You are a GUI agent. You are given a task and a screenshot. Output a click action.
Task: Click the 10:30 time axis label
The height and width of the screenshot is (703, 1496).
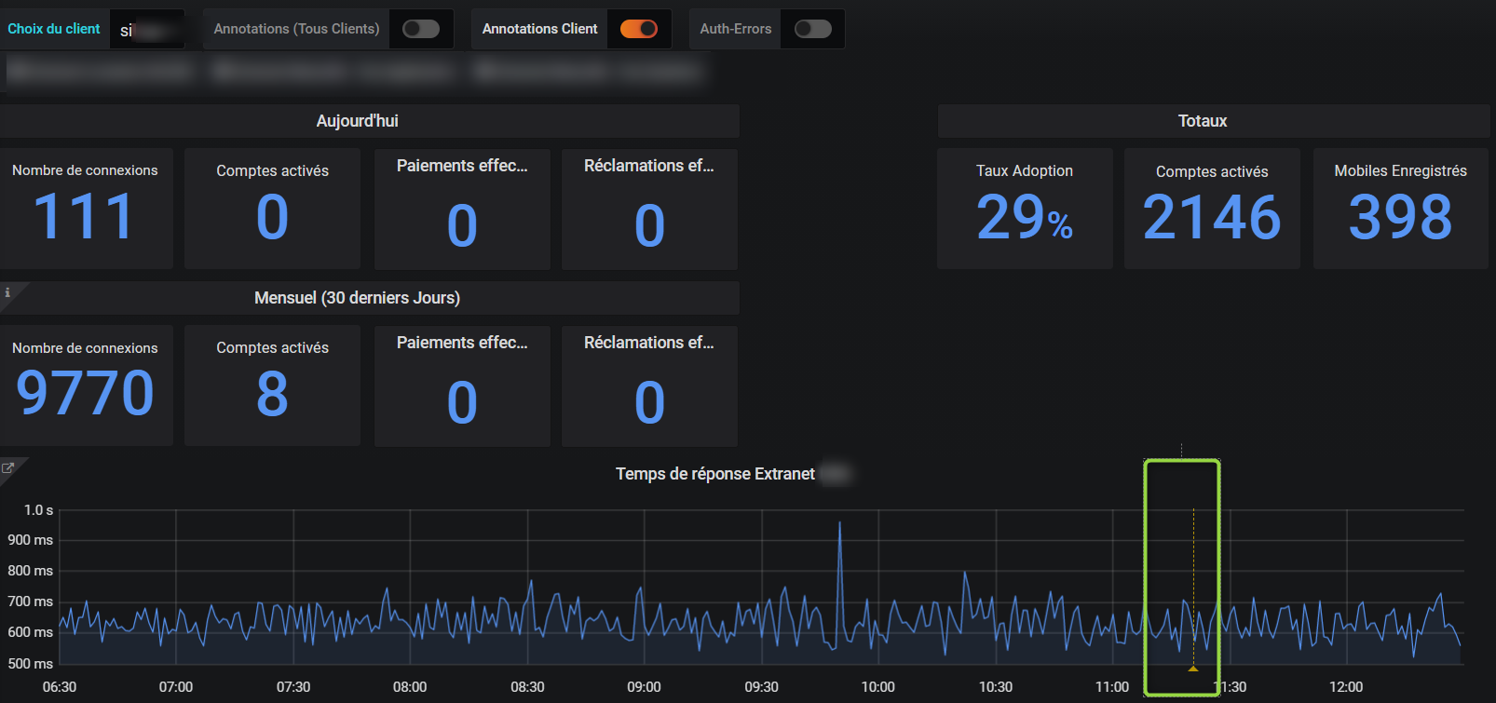pos(996,687)
